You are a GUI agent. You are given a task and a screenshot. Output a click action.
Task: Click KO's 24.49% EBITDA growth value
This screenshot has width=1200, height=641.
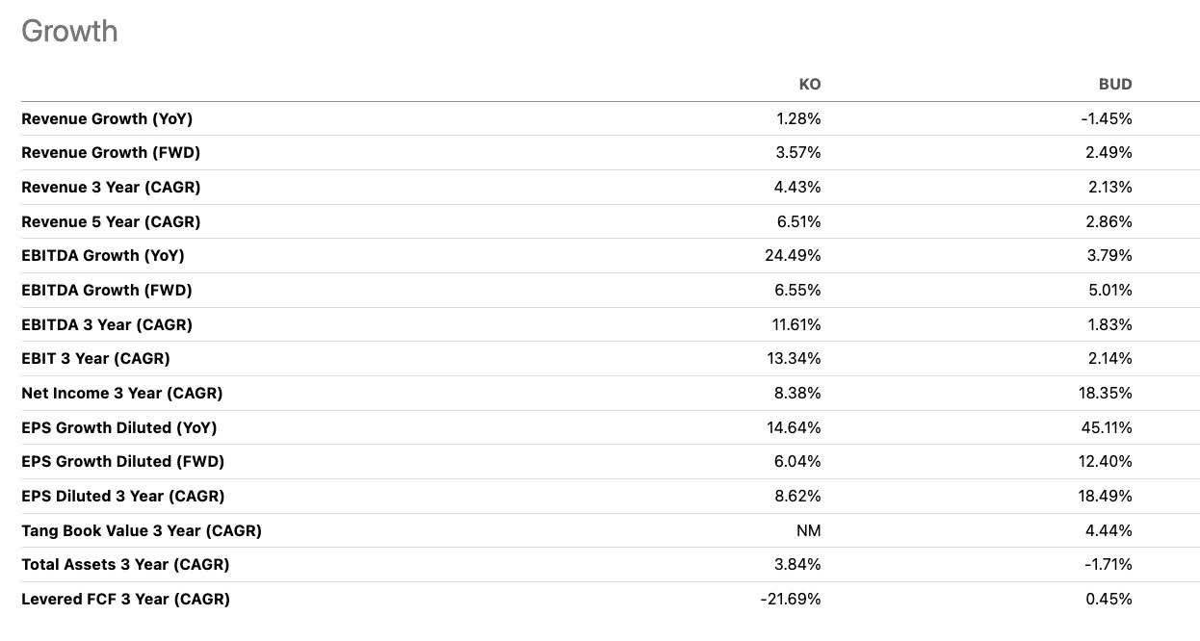point(795,255)
